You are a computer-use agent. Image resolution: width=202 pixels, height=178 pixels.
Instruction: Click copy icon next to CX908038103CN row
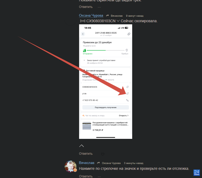[127, 87]
